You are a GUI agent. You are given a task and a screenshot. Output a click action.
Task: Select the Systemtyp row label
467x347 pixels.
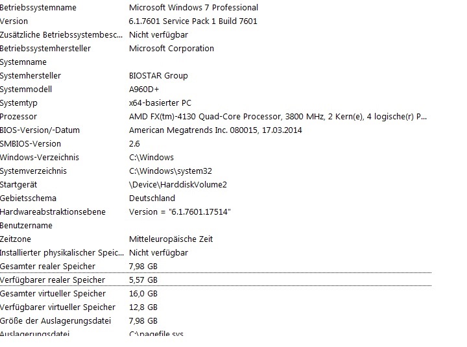click(x=19, y=103)
